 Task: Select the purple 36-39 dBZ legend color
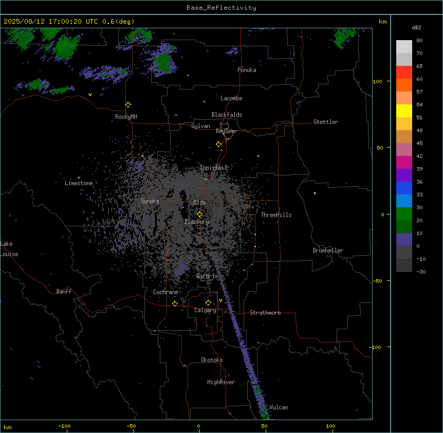tap(404, 175)
